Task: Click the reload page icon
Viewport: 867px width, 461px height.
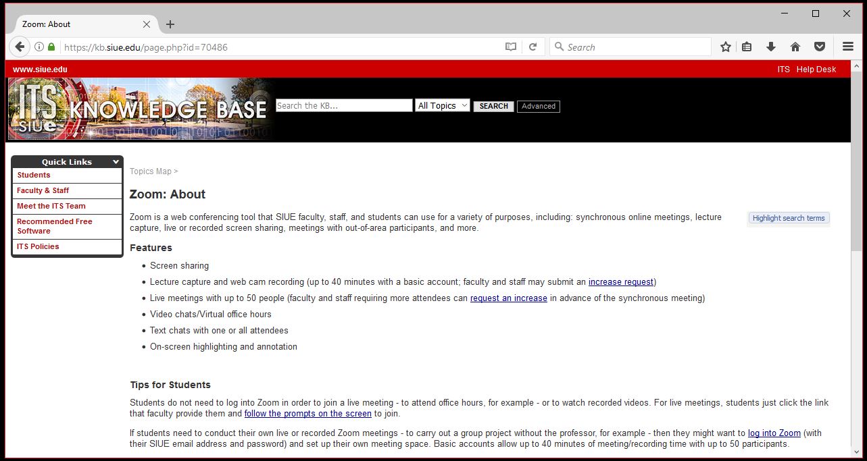Action: pyautogui.click(x=532, y=47)
